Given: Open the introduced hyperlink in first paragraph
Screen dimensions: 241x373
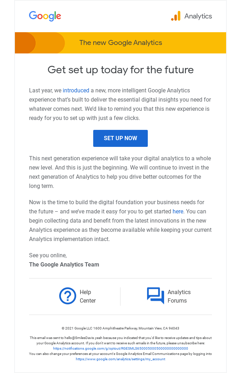Looking at the screenshot, I should [76, 90].
